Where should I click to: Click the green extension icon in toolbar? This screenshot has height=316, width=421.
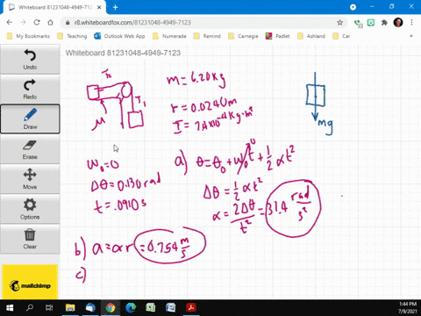[371, 23]
